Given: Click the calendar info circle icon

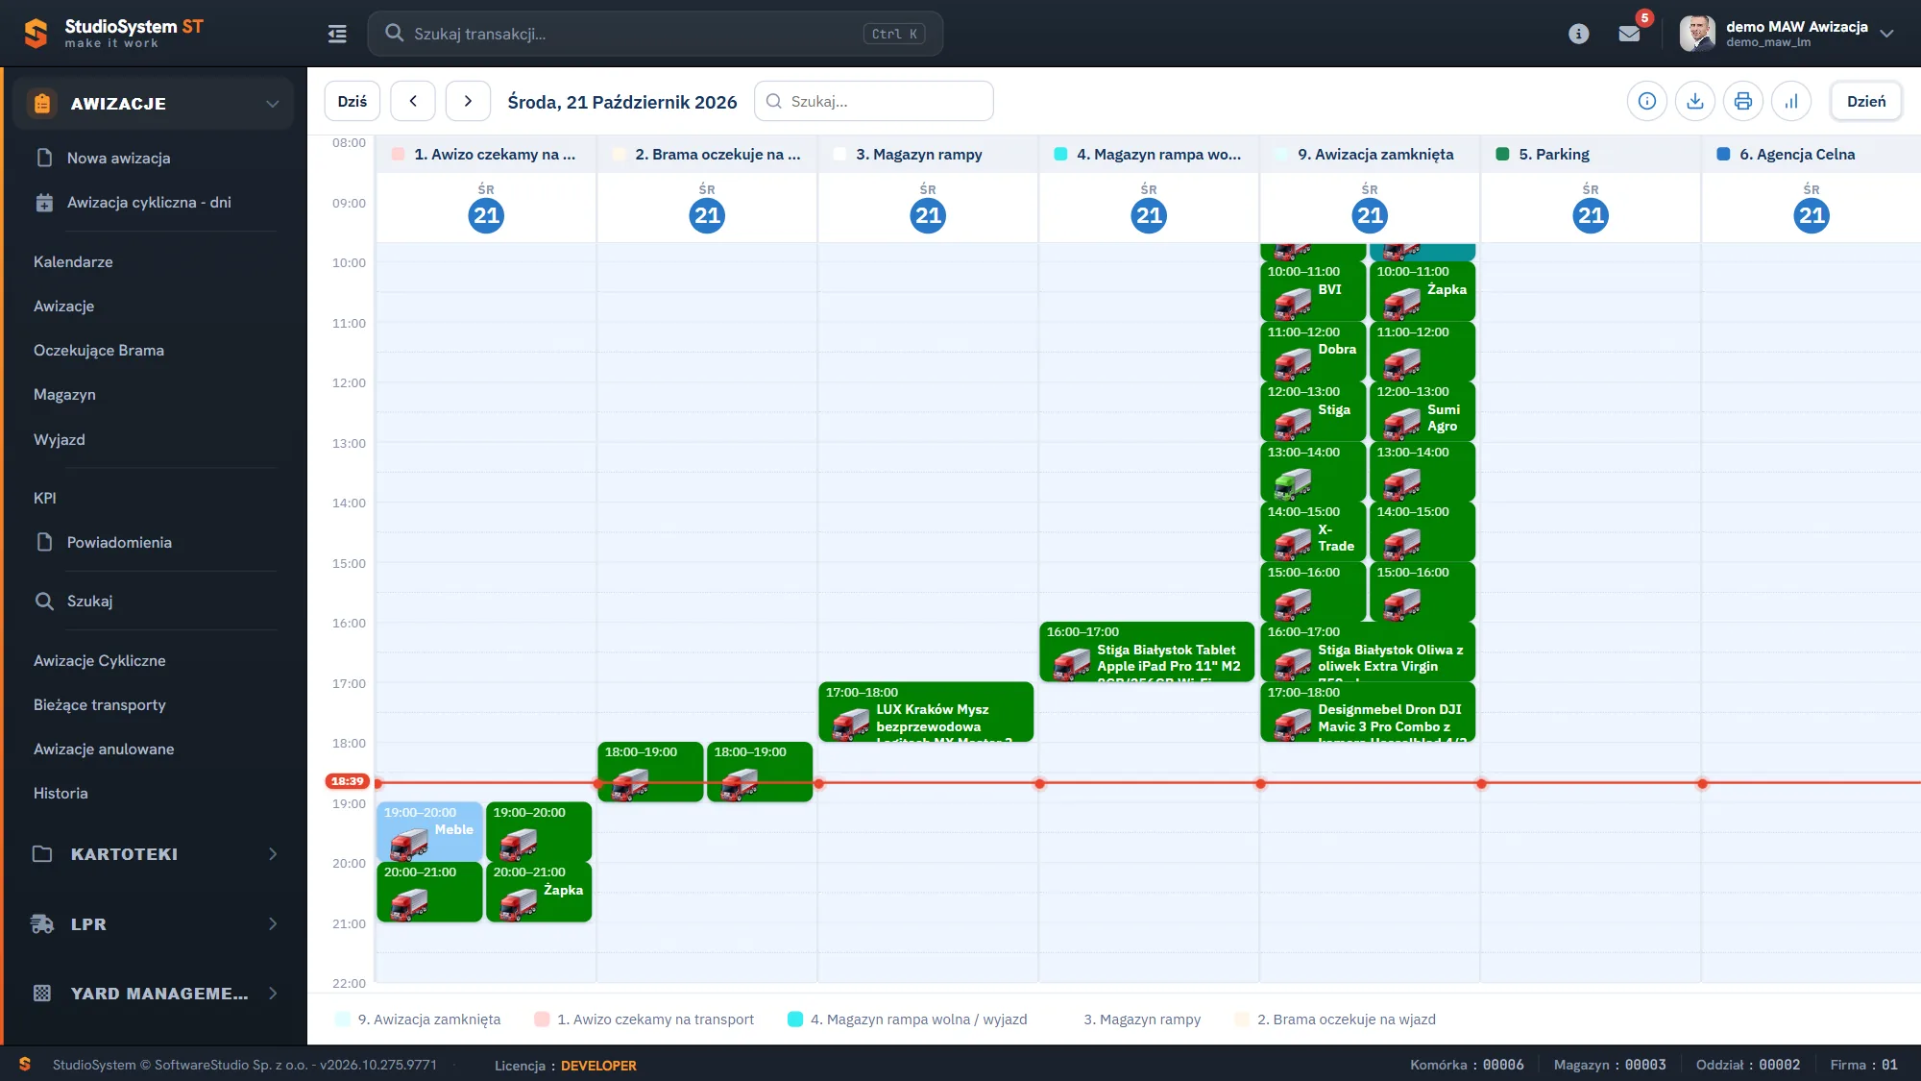Looking at the screenshot, I should (x=1647, y=101).
